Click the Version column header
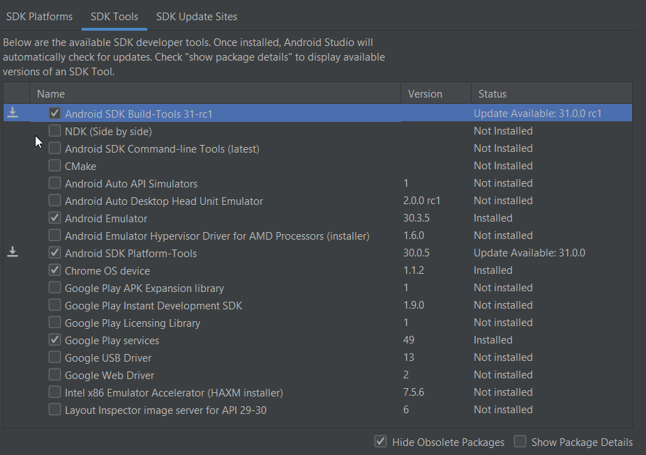646x455 pixels. click(425, 93)
